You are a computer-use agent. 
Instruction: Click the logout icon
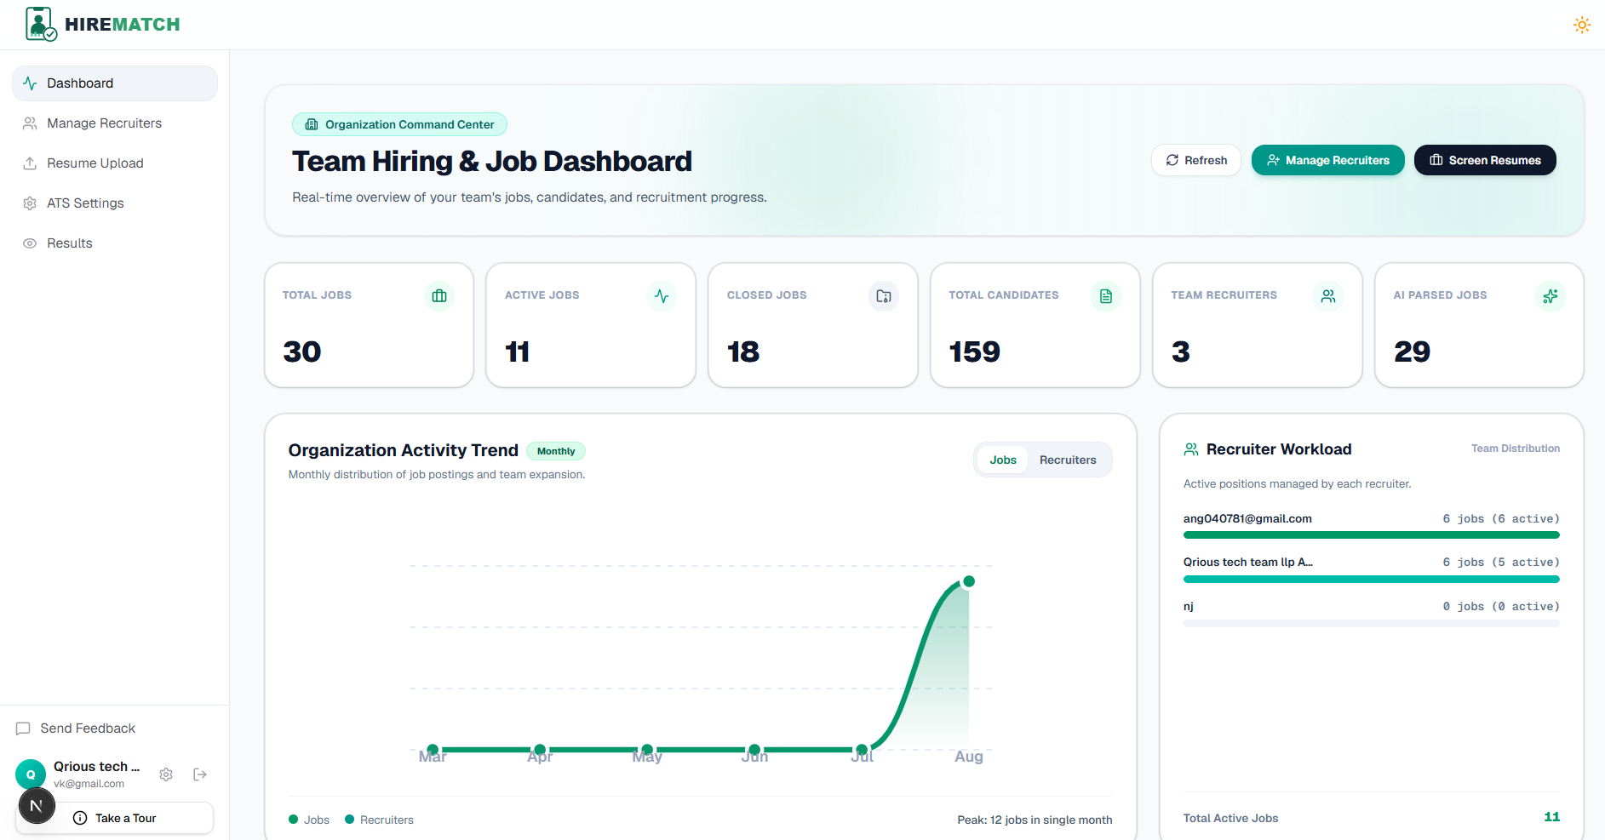(x=200, y=774)
